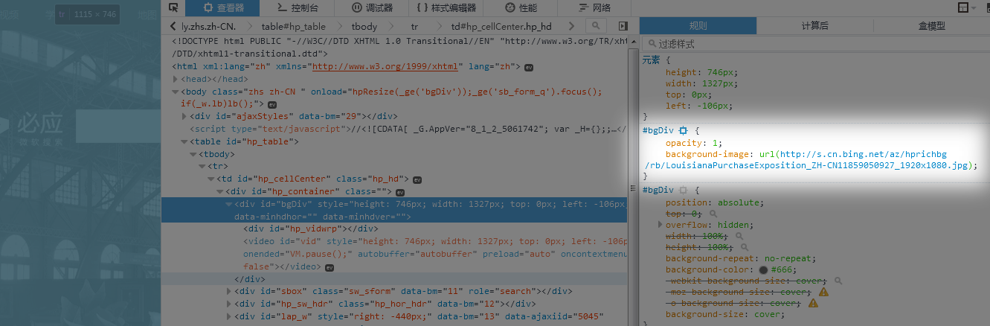This screenshot has width=990, height=326.
Task: Open the #666 background-color swatch
Action: [763, 269]
